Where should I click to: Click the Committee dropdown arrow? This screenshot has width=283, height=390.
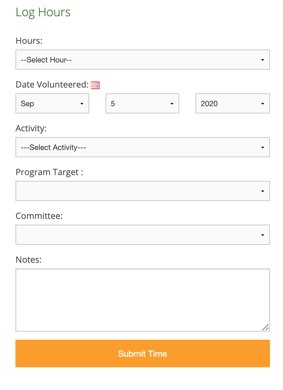pos(263,235)
